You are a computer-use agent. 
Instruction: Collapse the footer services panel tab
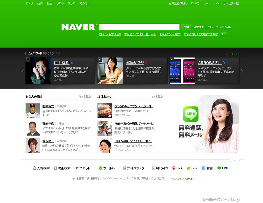click(235, 161)
